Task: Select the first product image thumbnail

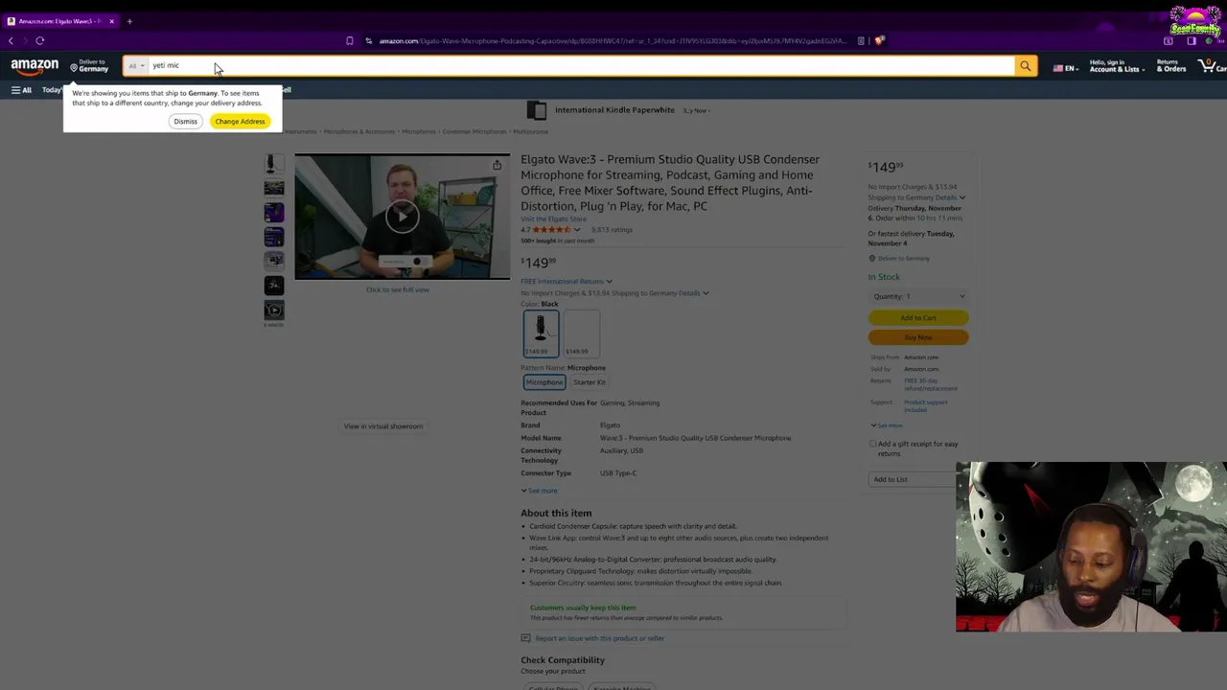Action: tap(274, 164)
